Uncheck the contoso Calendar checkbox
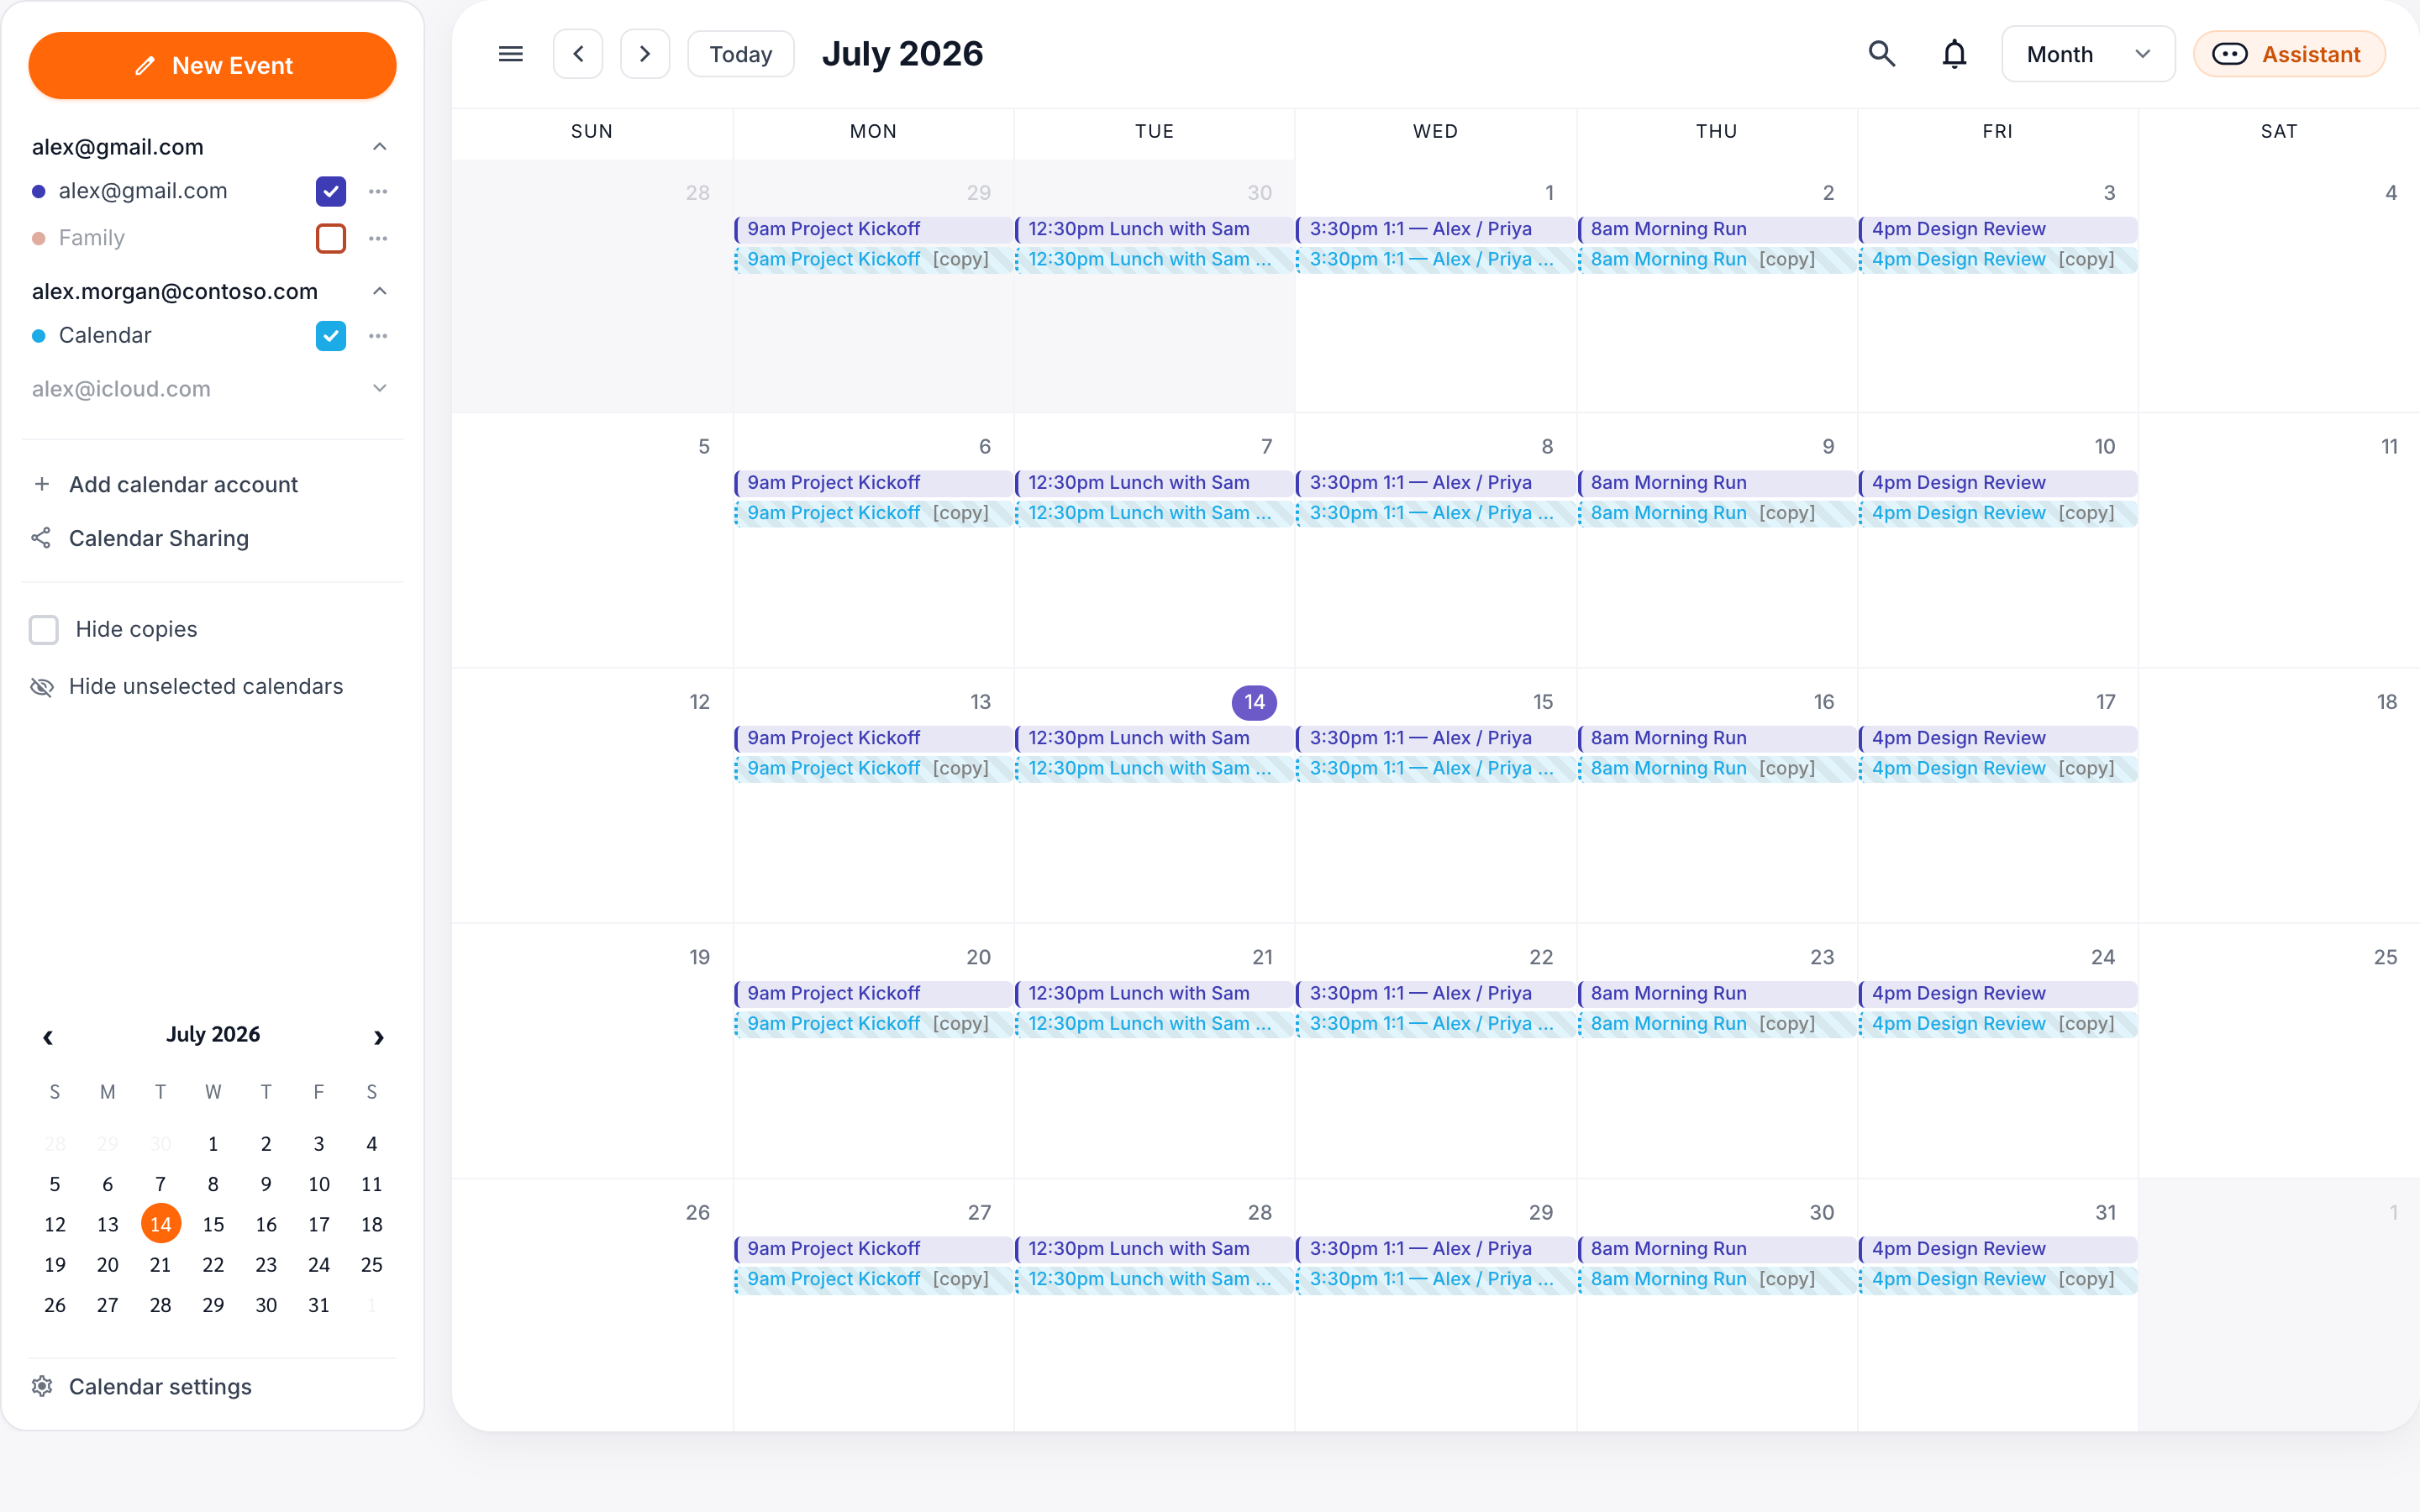The height and width of the screenshot is (1512, 2420). click(x=331, y=336)
